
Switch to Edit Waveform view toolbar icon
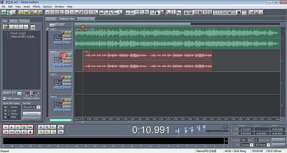[4, 12]
